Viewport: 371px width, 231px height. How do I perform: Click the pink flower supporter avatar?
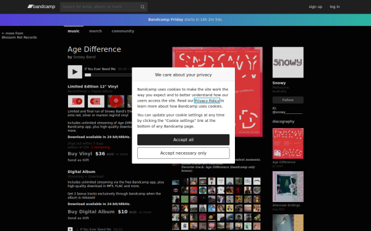click(x=203, y=217)
